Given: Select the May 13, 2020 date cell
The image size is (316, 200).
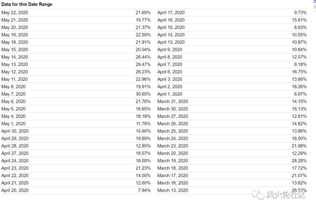Looking at the screenshot, I should tap(15, 64).
